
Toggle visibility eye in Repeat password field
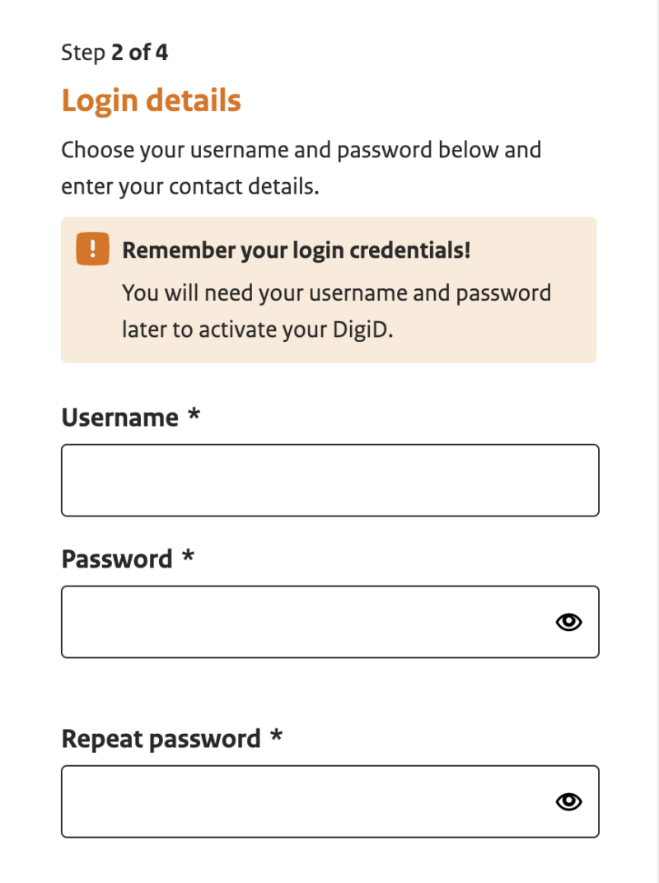[x=569, y=801]
